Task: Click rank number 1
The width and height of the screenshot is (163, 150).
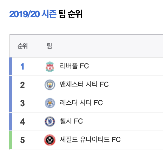Action: (22, 66)
